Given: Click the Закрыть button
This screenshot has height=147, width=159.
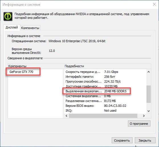Looking at the screenshot, I should (x=145, y=140).
